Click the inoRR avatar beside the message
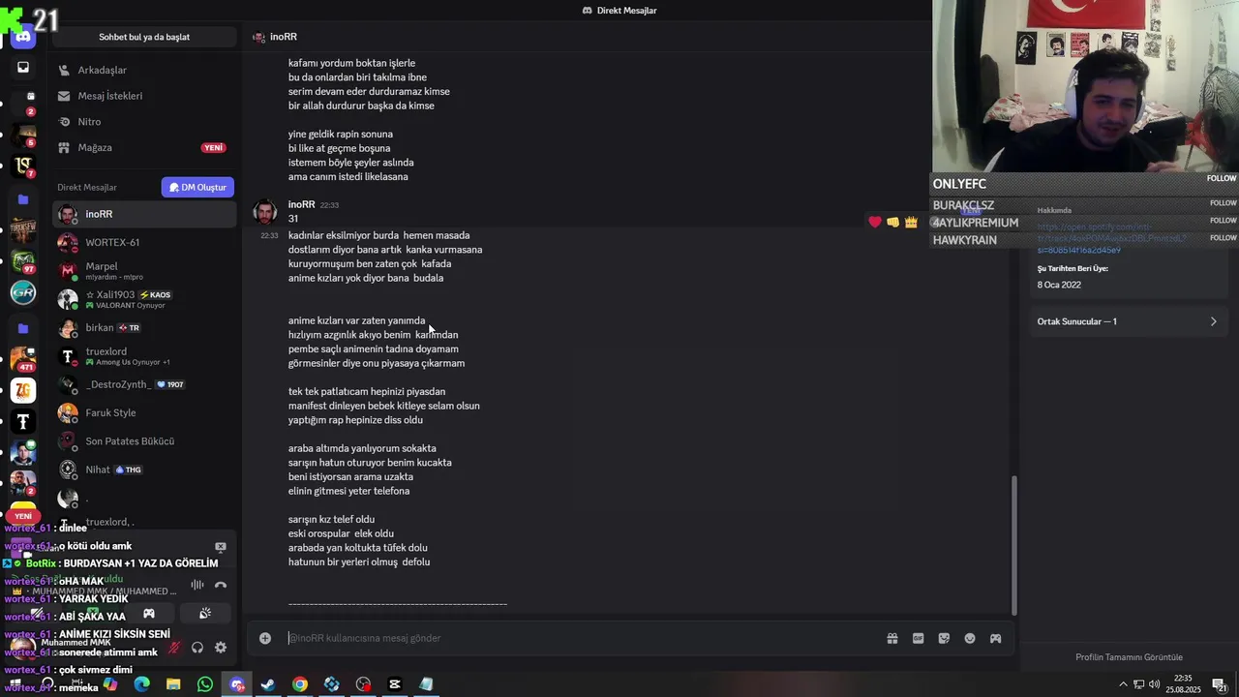 (265, 212)
